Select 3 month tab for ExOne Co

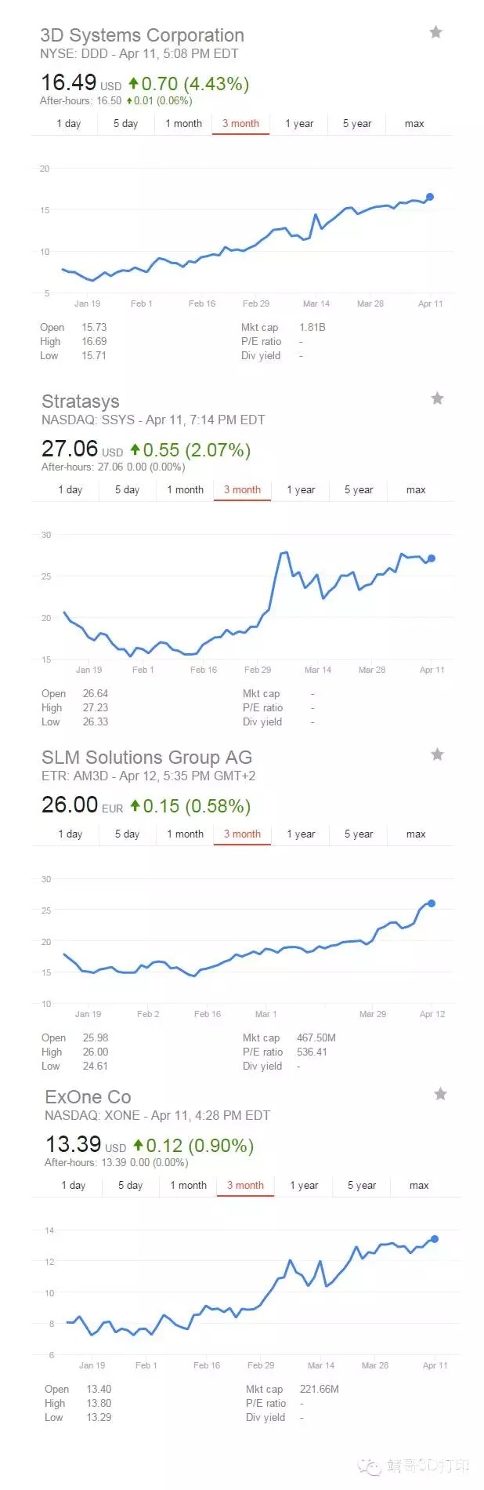point(245,1186)
